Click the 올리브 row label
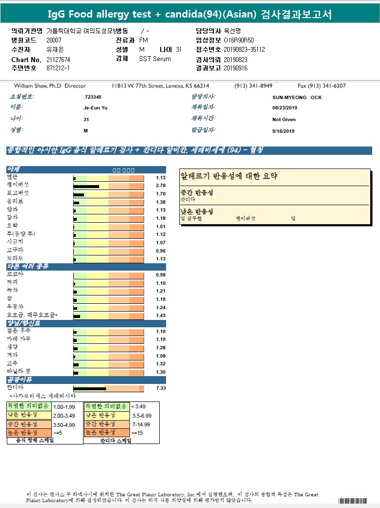The image size is (380, 508). tap(15, 201)
